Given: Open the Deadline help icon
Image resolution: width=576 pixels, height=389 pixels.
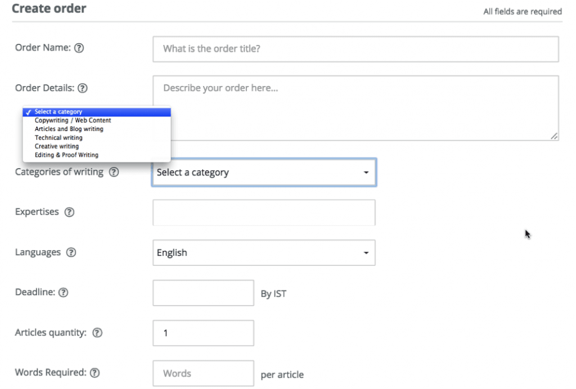Looking at the screenshot, I should (64, 292).
